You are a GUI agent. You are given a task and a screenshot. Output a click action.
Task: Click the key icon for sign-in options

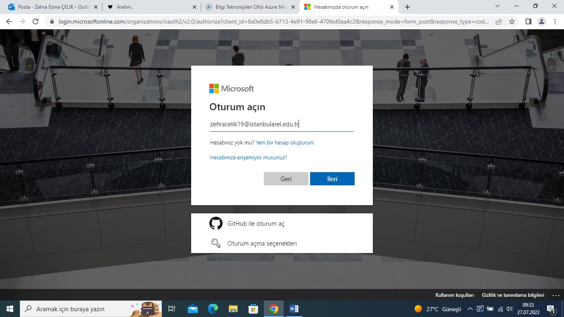(x=216, y=243)
